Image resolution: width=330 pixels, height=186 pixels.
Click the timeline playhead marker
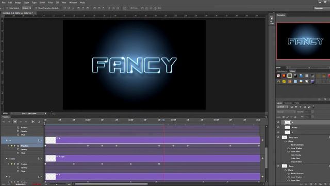[163, 120]
